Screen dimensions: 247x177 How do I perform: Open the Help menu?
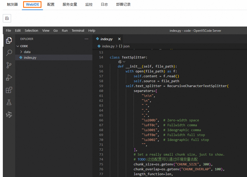(92, 30)
